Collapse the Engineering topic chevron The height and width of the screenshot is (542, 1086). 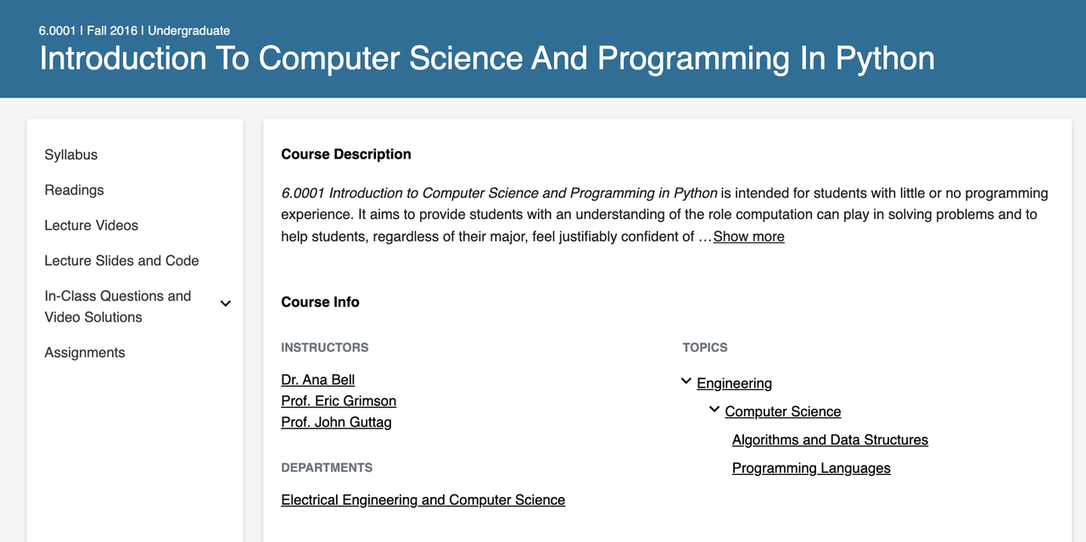pos(686,382)
